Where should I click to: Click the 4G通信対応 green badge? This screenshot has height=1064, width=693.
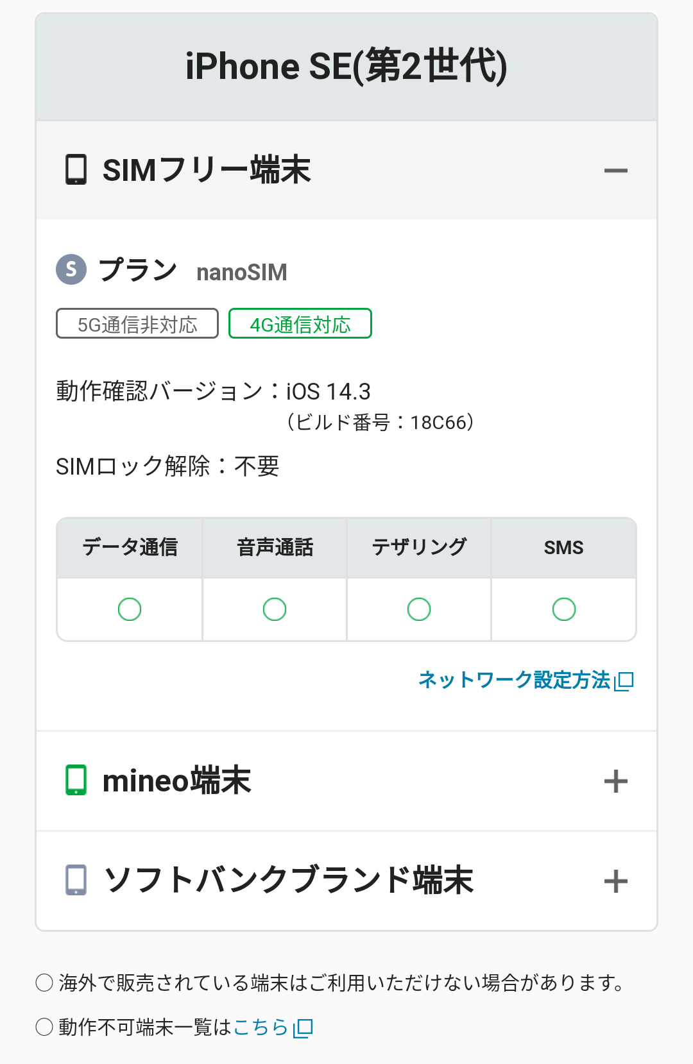pyautogui.click(x=300, y=324)
